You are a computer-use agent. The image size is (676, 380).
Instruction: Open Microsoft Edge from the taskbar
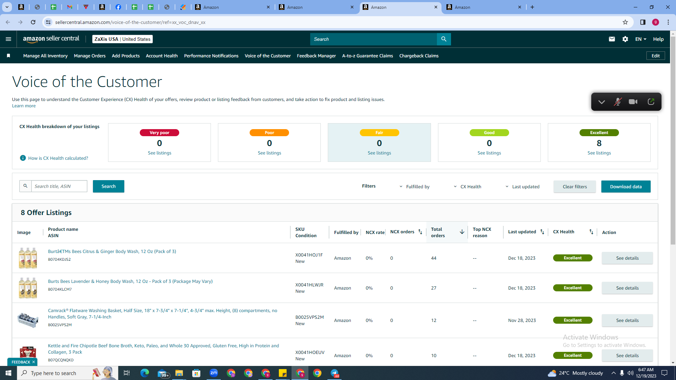(x=145, y=373)
